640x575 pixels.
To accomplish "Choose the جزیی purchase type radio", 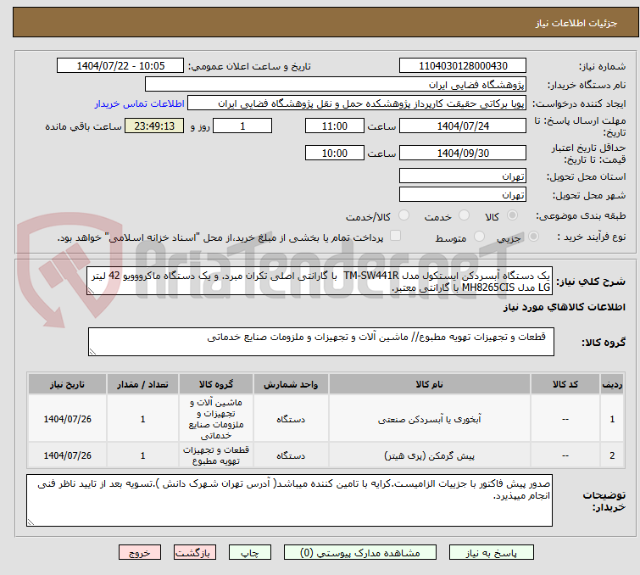I will (533, 237).
